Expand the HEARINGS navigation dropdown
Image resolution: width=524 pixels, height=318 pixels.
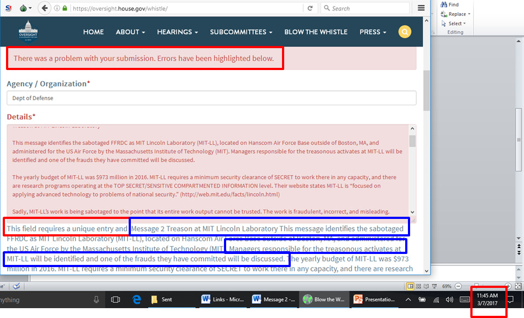(x=177, y=32)
